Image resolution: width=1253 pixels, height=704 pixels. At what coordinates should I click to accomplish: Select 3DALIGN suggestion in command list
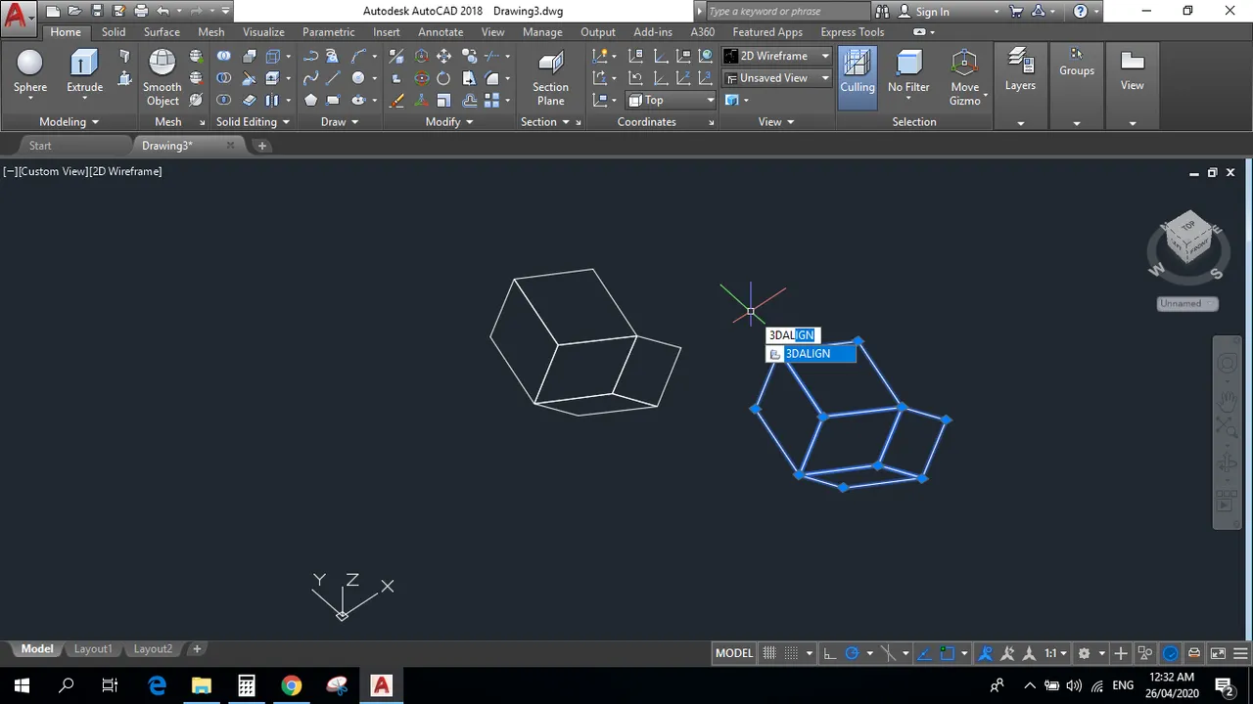click(x=811, y=354)
